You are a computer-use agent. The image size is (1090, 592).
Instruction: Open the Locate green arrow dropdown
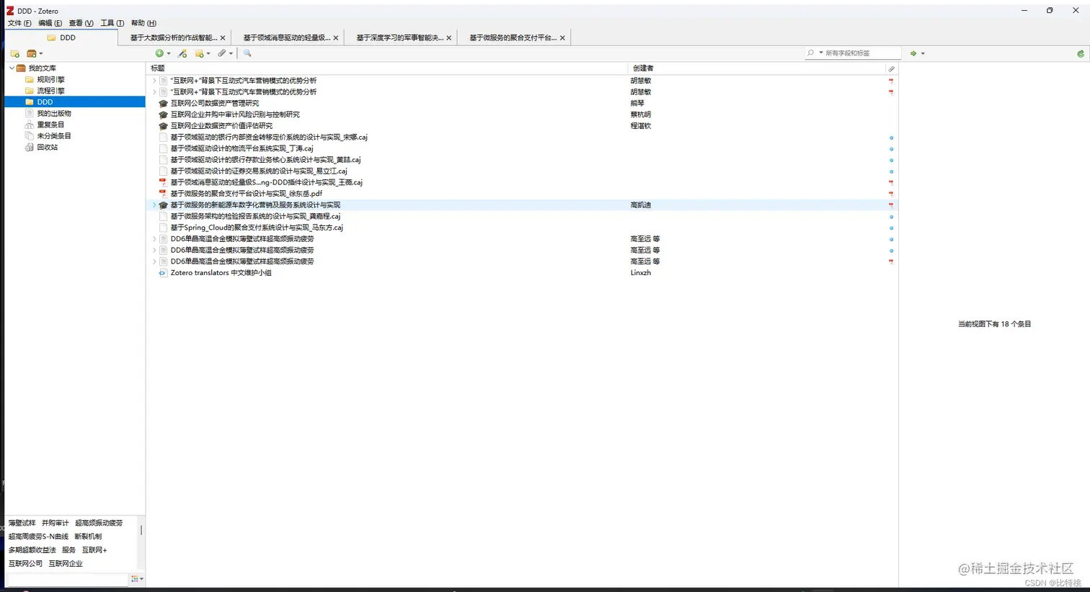click(x=917, y=53)
